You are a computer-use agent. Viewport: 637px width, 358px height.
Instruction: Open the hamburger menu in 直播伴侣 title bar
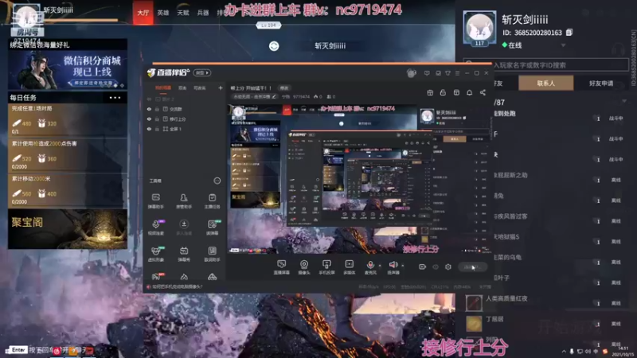point(457,73)
